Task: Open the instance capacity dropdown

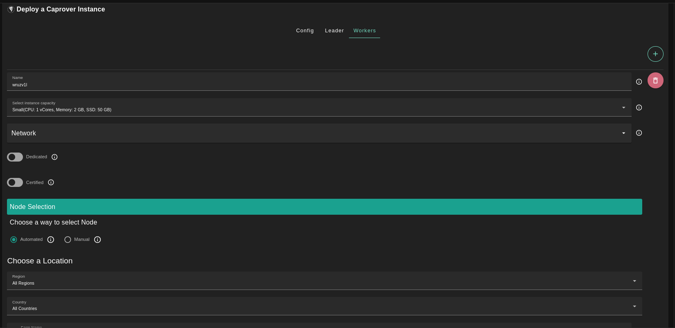Action: click(319, 107)
